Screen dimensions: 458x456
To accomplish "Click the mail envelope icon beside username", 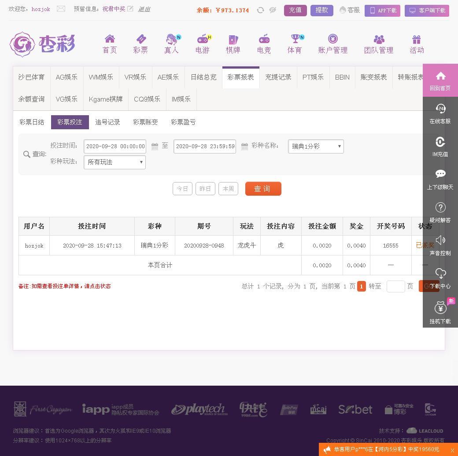I will pyautogui.click(x=61, y=9).
